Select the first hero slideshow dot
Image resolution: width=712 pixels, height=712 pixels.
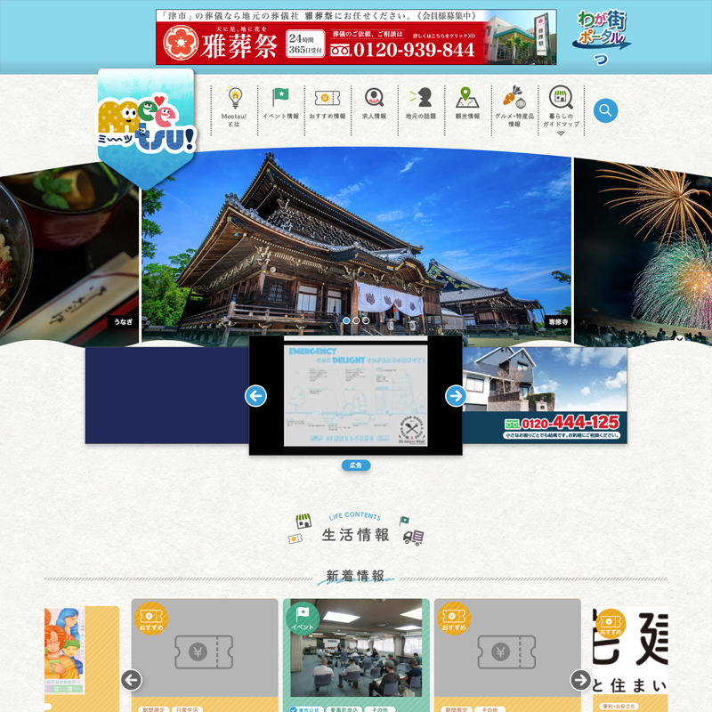click(x=345, y=320)
